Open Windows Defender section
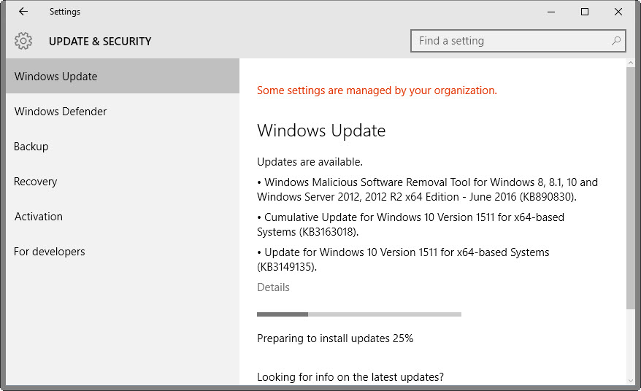 click(122, 111)
